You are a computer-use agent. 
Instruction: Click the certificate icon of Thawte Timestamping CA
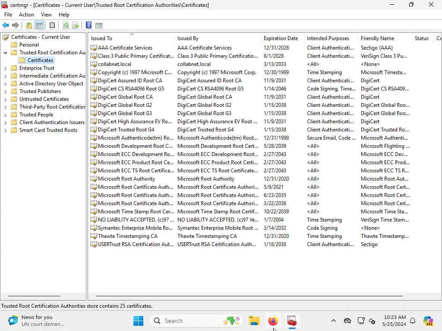[94, 236]
